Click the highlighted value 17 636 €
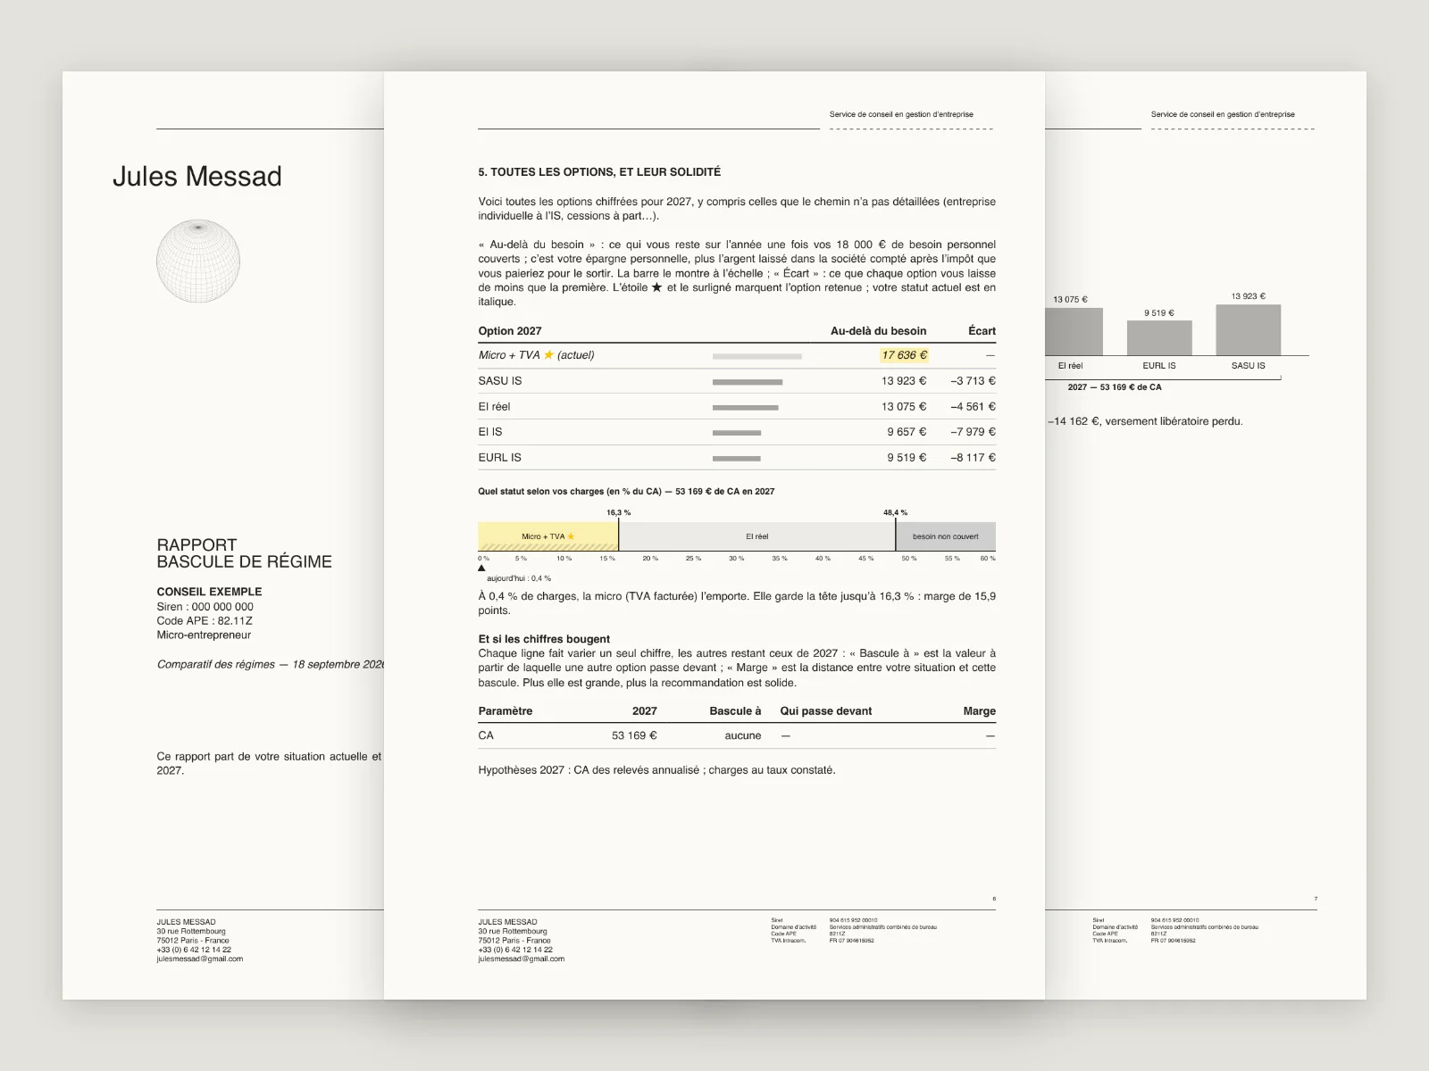The height and width of the screenshot is (1071, 1429). [x=904, y=355]
